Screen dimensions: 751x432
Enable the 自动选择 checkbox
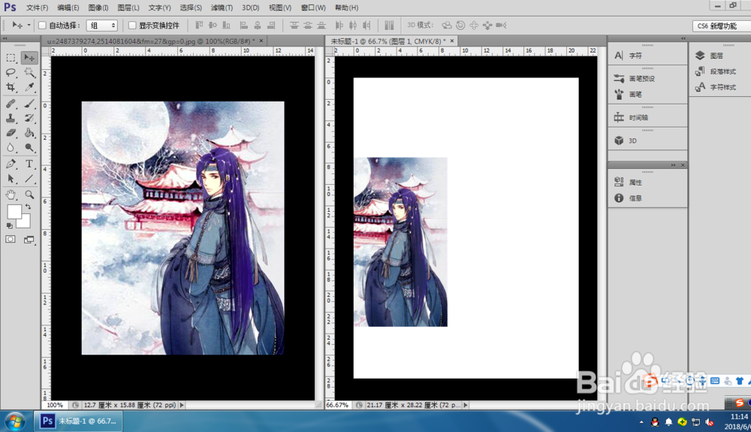pyautogui.click(x=42, y=26)
